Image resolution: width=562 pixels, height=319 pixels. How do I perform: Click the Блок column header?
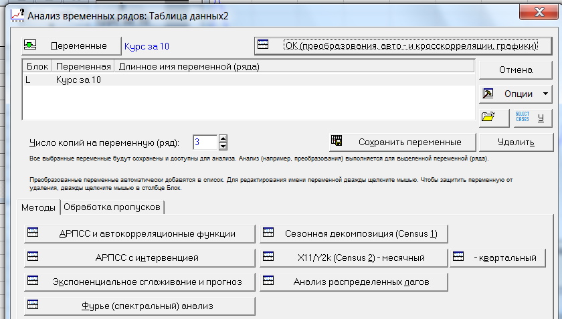(x=37, y=66)
